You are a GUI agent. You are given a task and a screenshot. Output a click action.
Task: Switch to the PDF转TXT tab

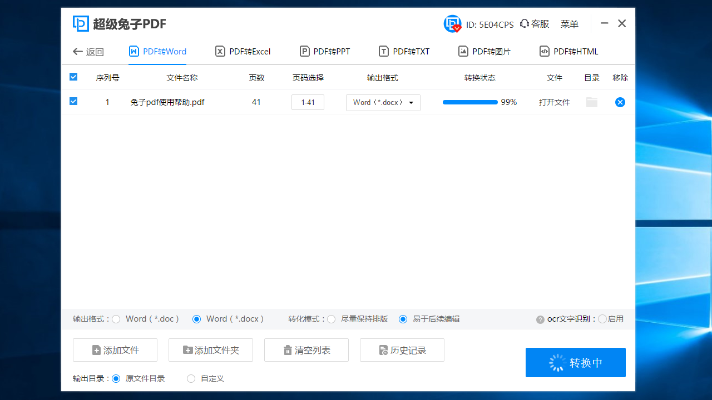click(404, 52)
